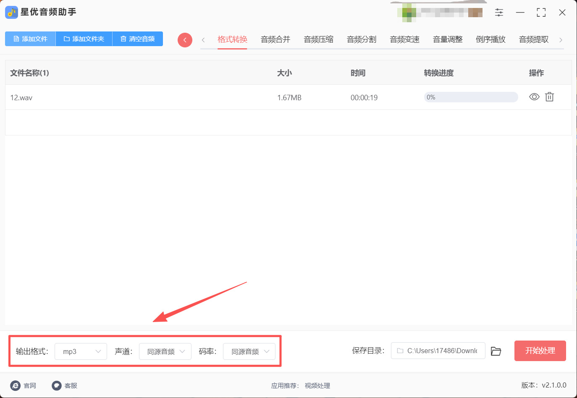Open the 客服 chat support icon

(x=57, y=385)
